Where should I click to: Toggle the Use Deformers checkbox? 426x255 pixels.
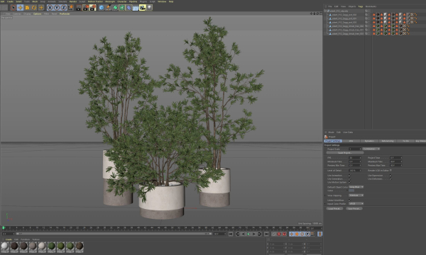click(390, 178)
